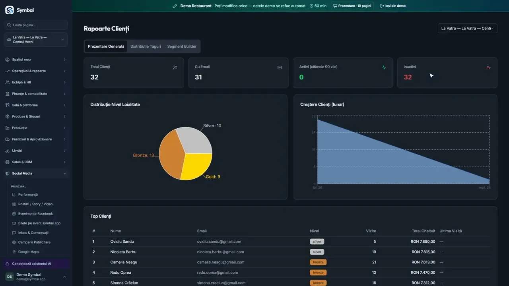Click the pencil edit icon beside Demo Restaurant
The image size is (509, 286).
[175, 6]
